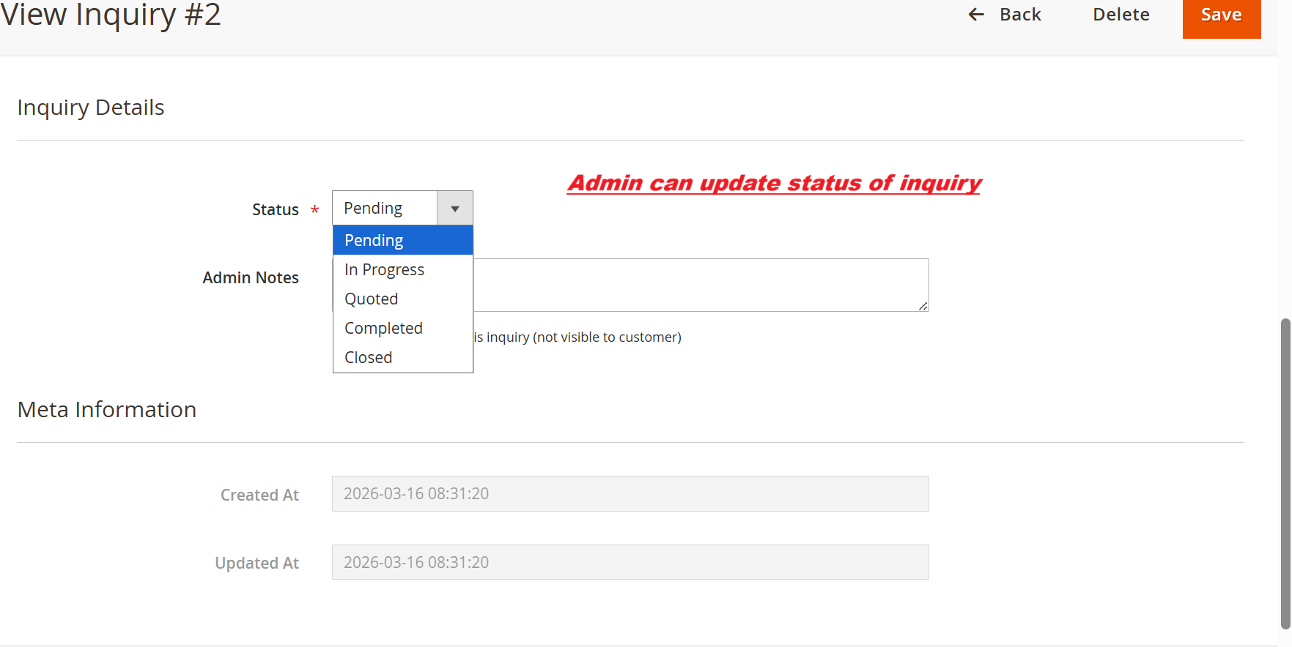1292x647 pixels.
Task: Click the Created At timestamp field
Action: [630, 494]
